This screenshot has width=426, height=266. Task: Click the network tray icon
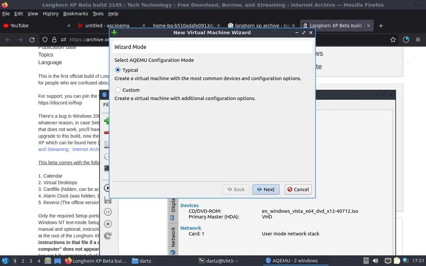pyautogui.click(x=388, y=261)
